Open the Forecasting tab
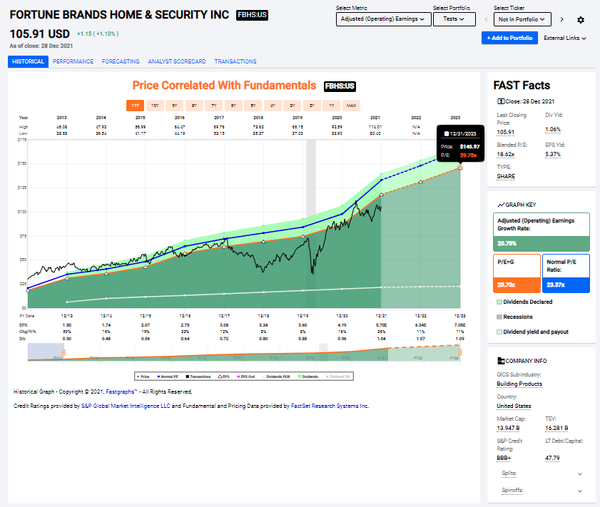The image size is (600, 507). tap(121, 61)
